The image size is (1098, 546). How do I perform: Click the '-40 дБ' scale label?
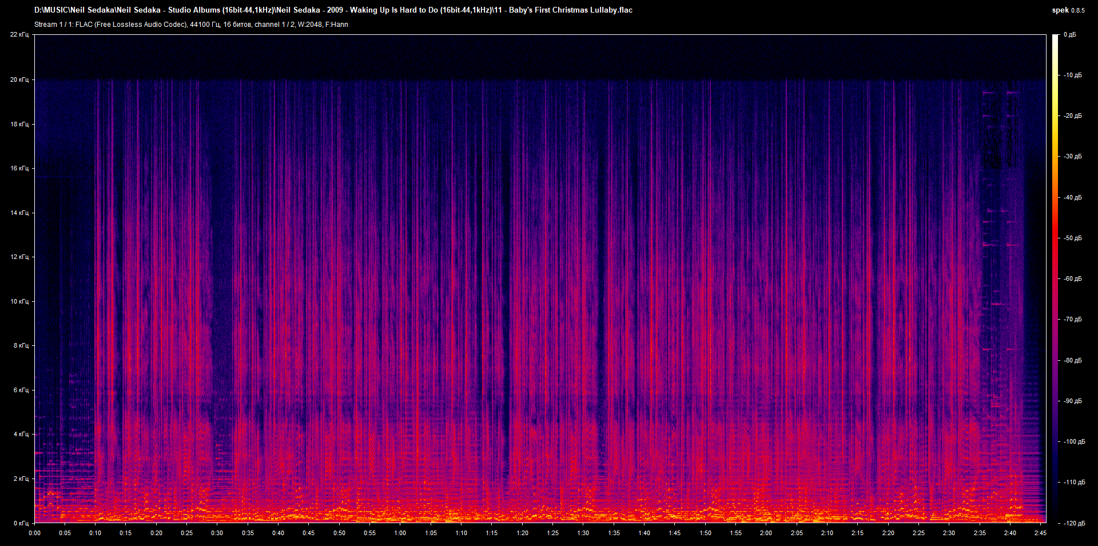pyautogui.click(x=1073, y=197)
